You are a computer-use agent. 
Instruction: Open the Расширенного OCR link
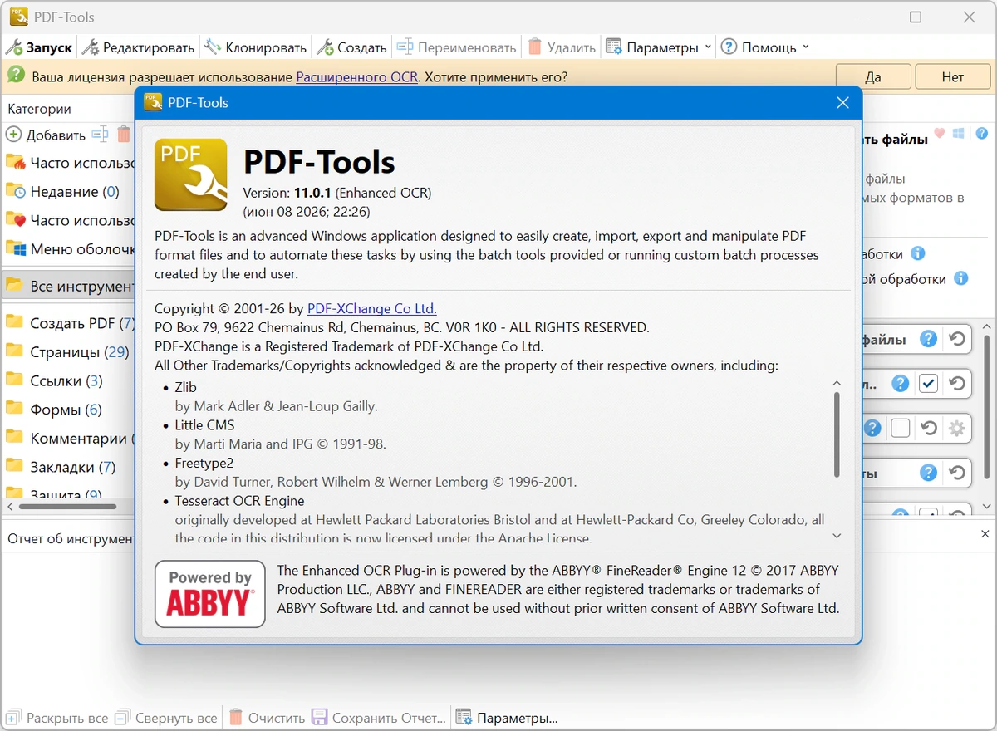coord(357,77)
